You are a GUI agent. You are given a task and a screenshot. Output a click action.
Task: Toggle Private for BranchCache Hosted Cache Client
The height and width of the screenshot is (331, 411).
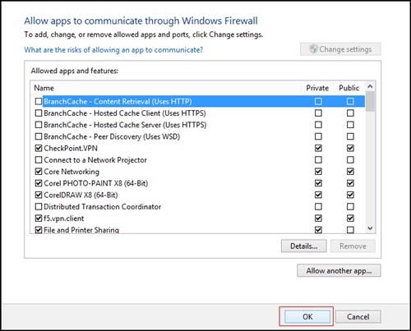tap(318, 113)
